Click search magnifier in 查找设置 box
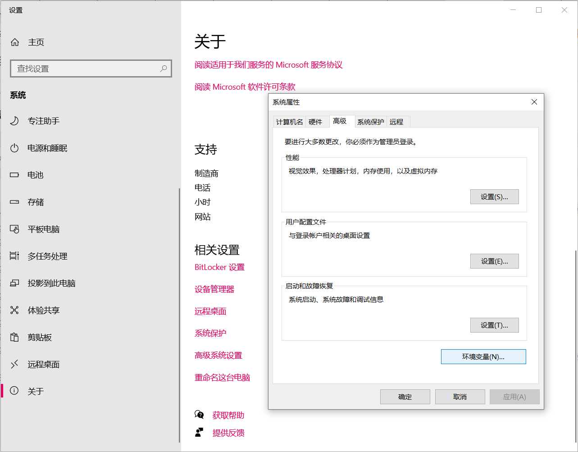The image size is (578, 452). click(163, 68)
